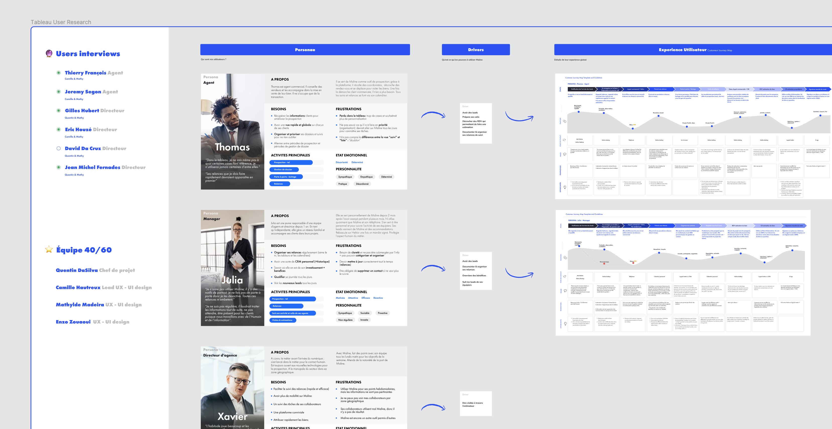Click the red 'Perte de temps' dot in Julia map
The image size is (832, 429).
pyautogui.click(x=604, y=264)
